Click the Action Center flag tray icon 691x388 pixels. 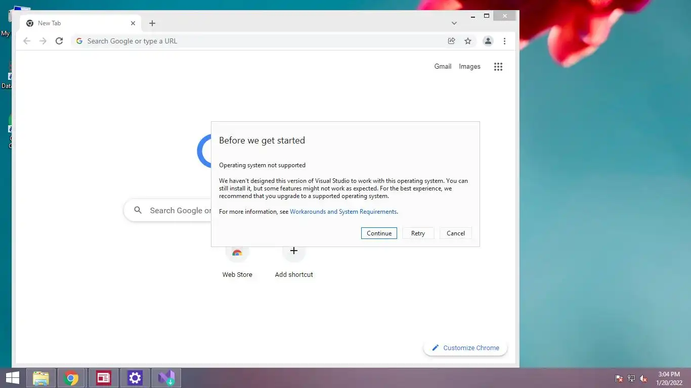tap(619, 378)
